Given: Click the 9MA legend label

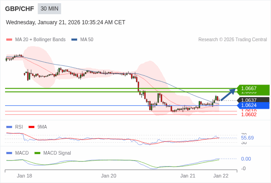Looking at the screenshot, I should tap(42, 127).
